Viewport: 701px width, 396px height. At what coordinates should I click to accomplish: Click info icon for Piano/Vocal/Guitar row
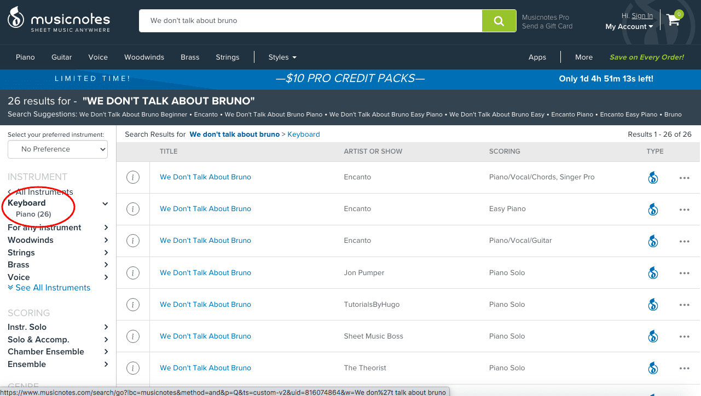133,241
